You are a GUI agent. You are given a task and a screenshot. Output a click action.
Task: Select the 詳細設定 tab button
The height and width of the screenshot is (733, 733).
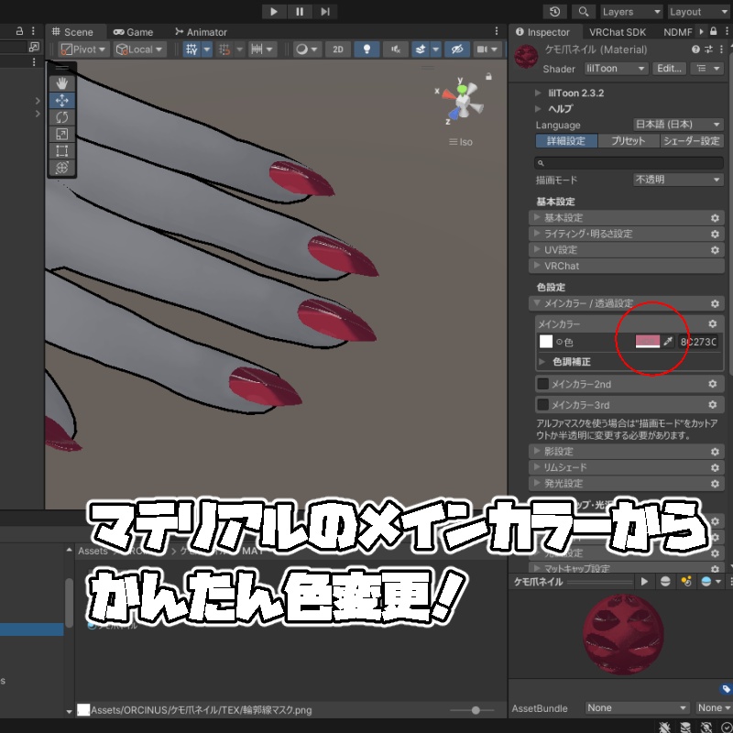coord(566,141)
